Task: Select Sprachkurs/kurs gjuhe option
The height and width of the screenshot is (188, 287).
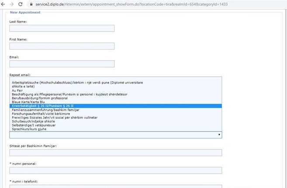Action: coord(116,129)
